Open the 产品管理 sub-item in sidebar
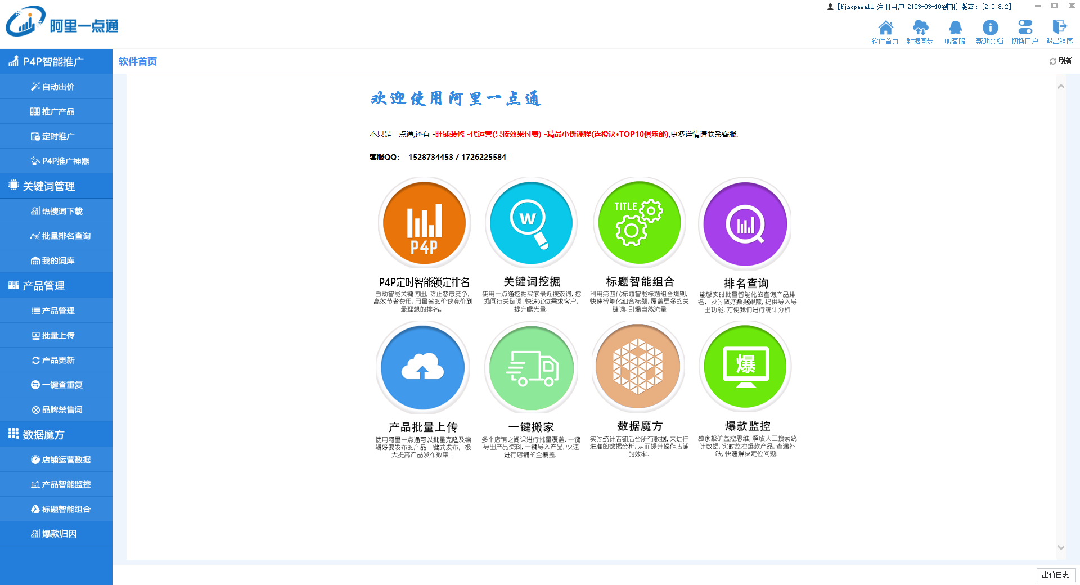1080x585 pixels. [56, 310]
